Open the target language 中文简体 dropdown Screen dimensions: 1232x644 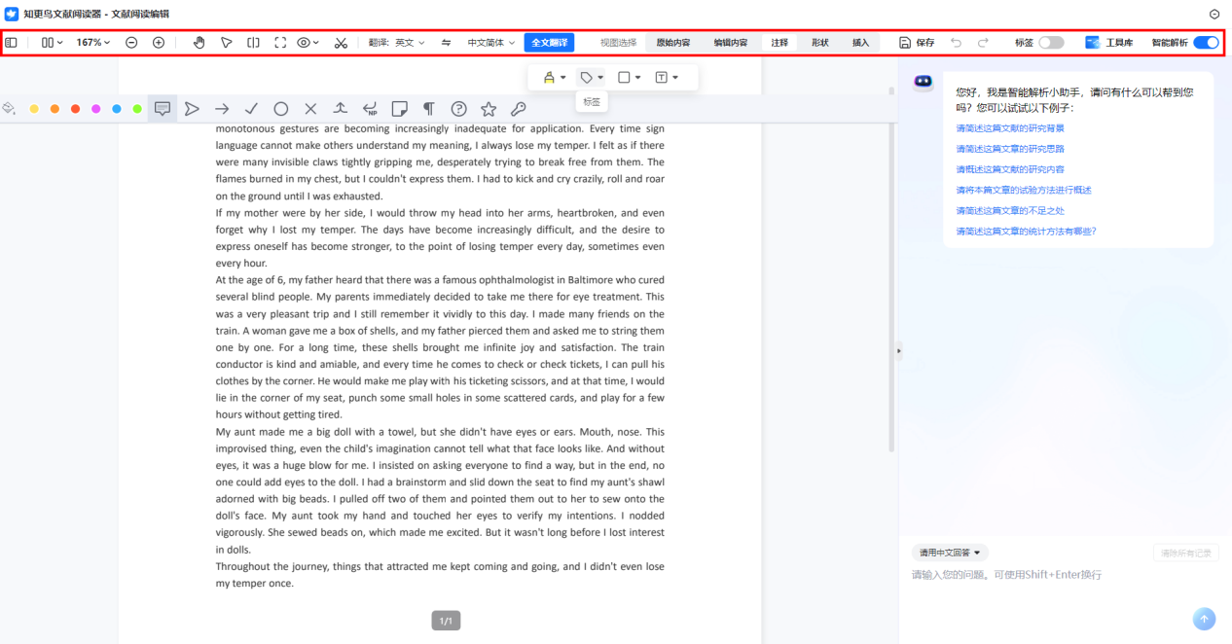(491, 43)
